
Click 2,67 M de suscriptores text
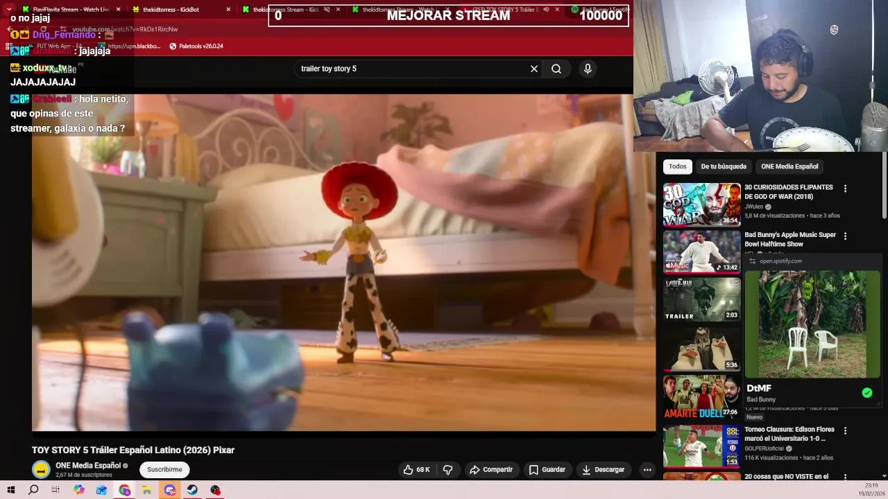83,475
